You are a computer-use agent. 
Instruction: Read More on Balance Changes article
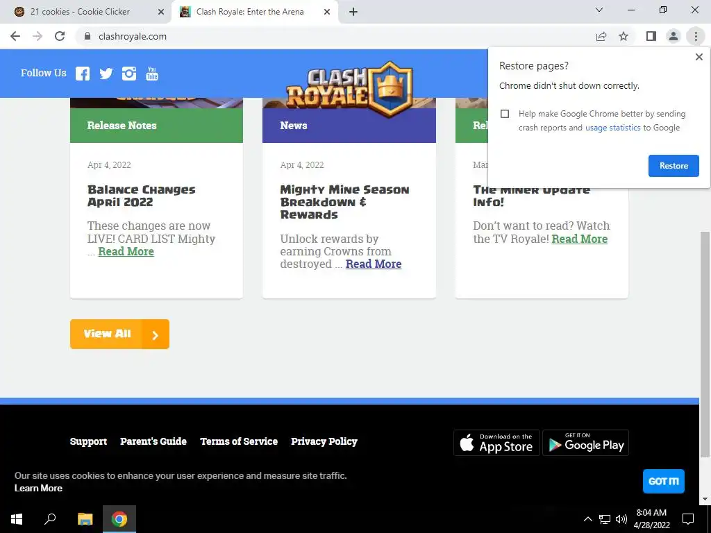click(x=126, y=251)
